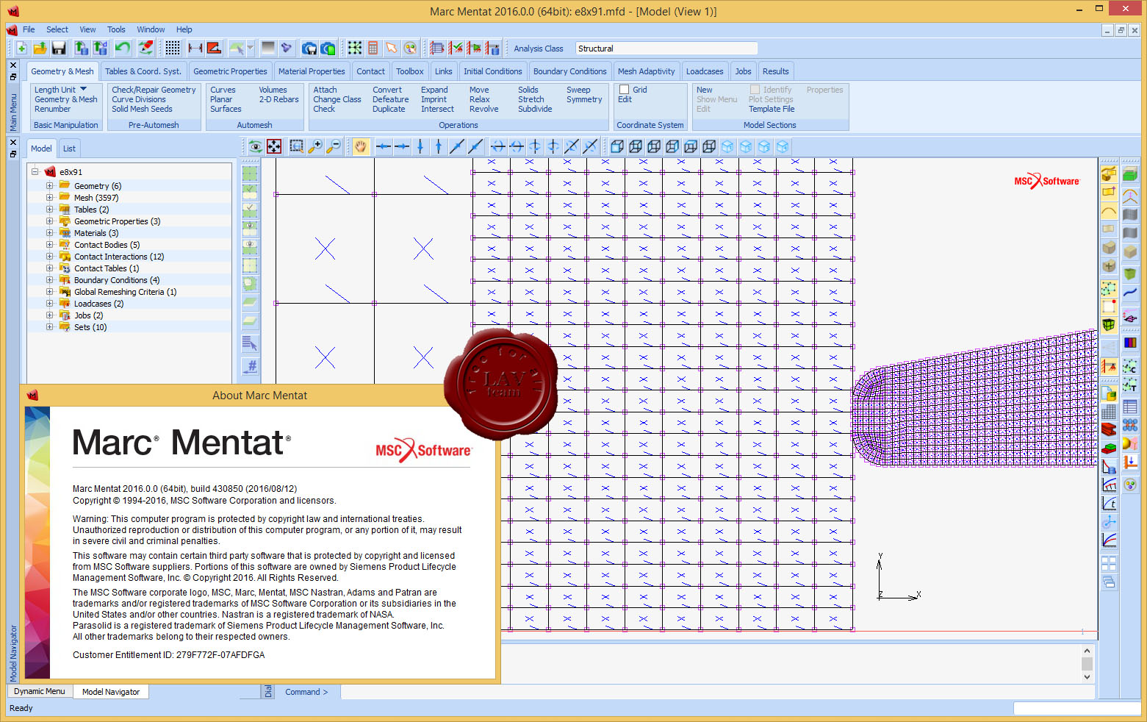Expand the Mesh (3597) tree node
This screenshot has height=722, width=1147.
(49, 198)
